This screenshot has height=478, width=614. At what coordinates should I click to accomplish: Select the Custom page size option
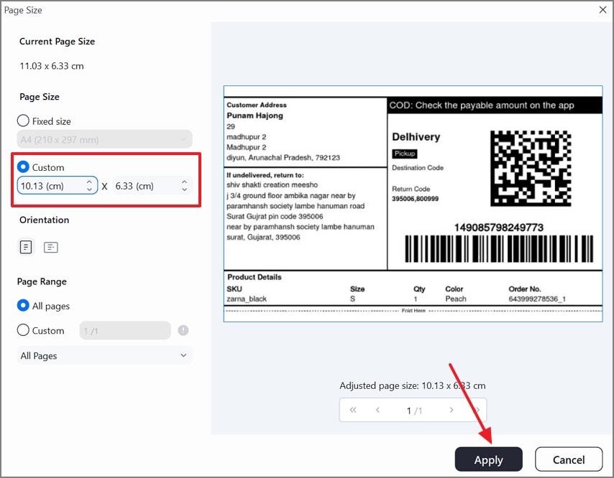22,167
